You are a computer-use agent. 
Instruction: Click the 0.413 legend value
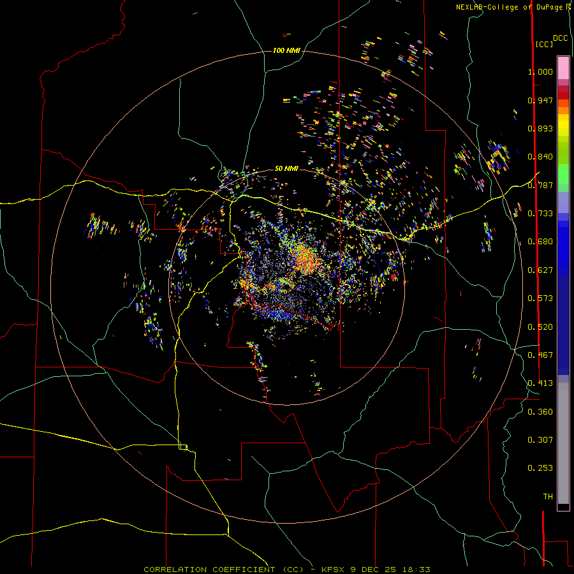pyautogui.click(x=540, y=383)
